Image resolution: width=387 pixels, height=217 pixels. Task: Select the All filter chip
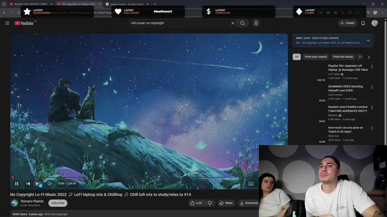tap(297, 57)
